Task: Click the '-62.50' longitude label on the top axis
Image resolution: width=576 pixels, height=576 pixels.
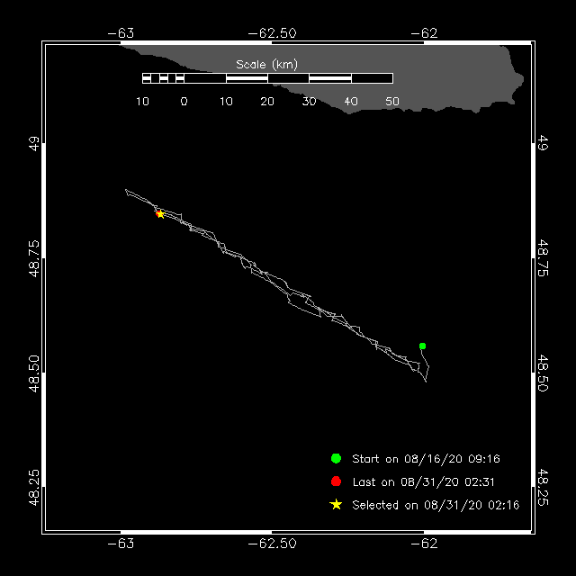Action: point(272,33)
